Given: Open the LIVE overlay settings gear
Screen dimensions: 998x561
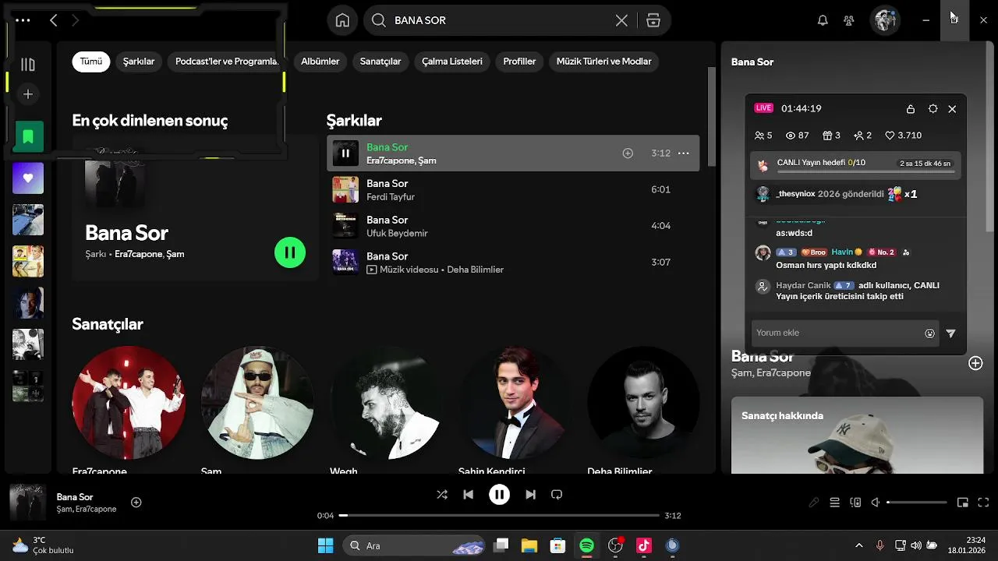Looking at the screenshot, I should (933, 109).
